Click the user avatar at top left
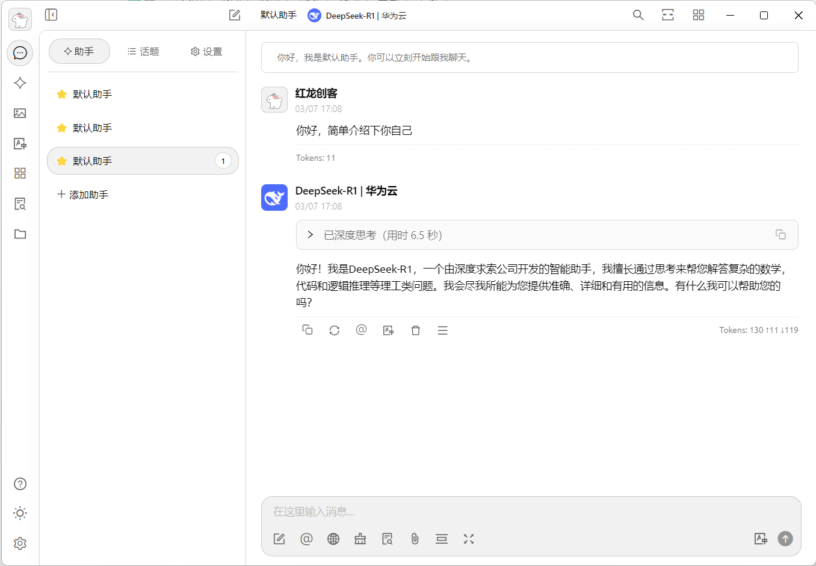816x566 pixels. point(20,20)
